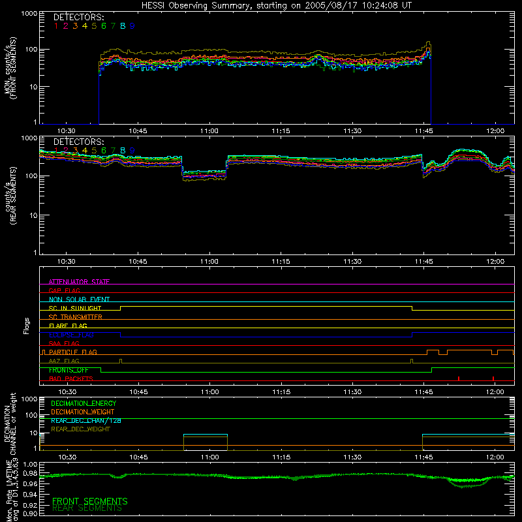Screen dimensions: 522x522
Task: Click the 1000 y-axis value on front segments plot
Action: click(x=29, y=14)
